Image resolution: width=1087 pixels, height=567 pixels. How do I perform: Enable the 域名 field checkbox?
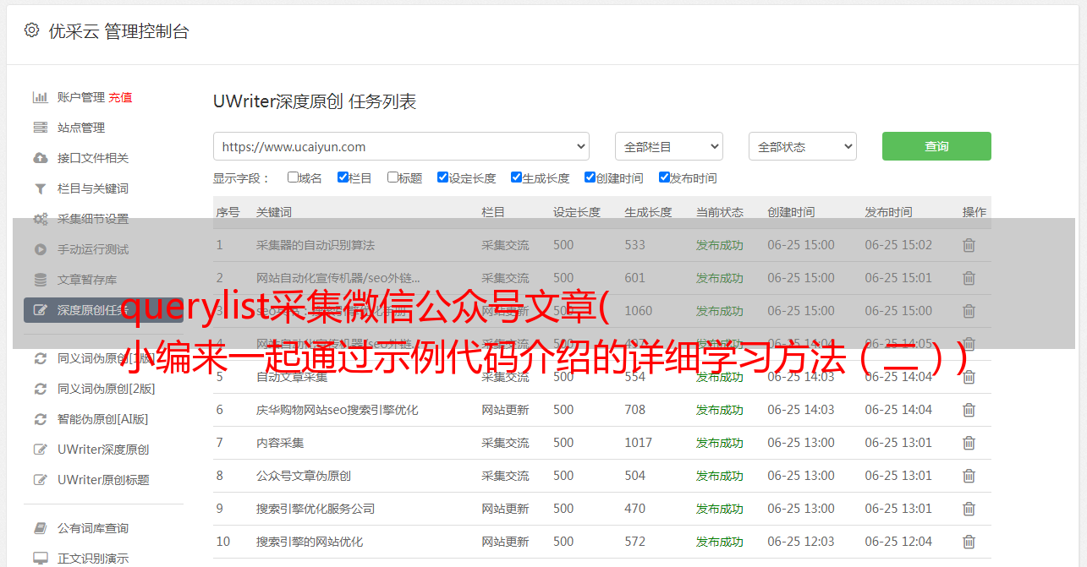pyautogui.click(x=293, y=177)
